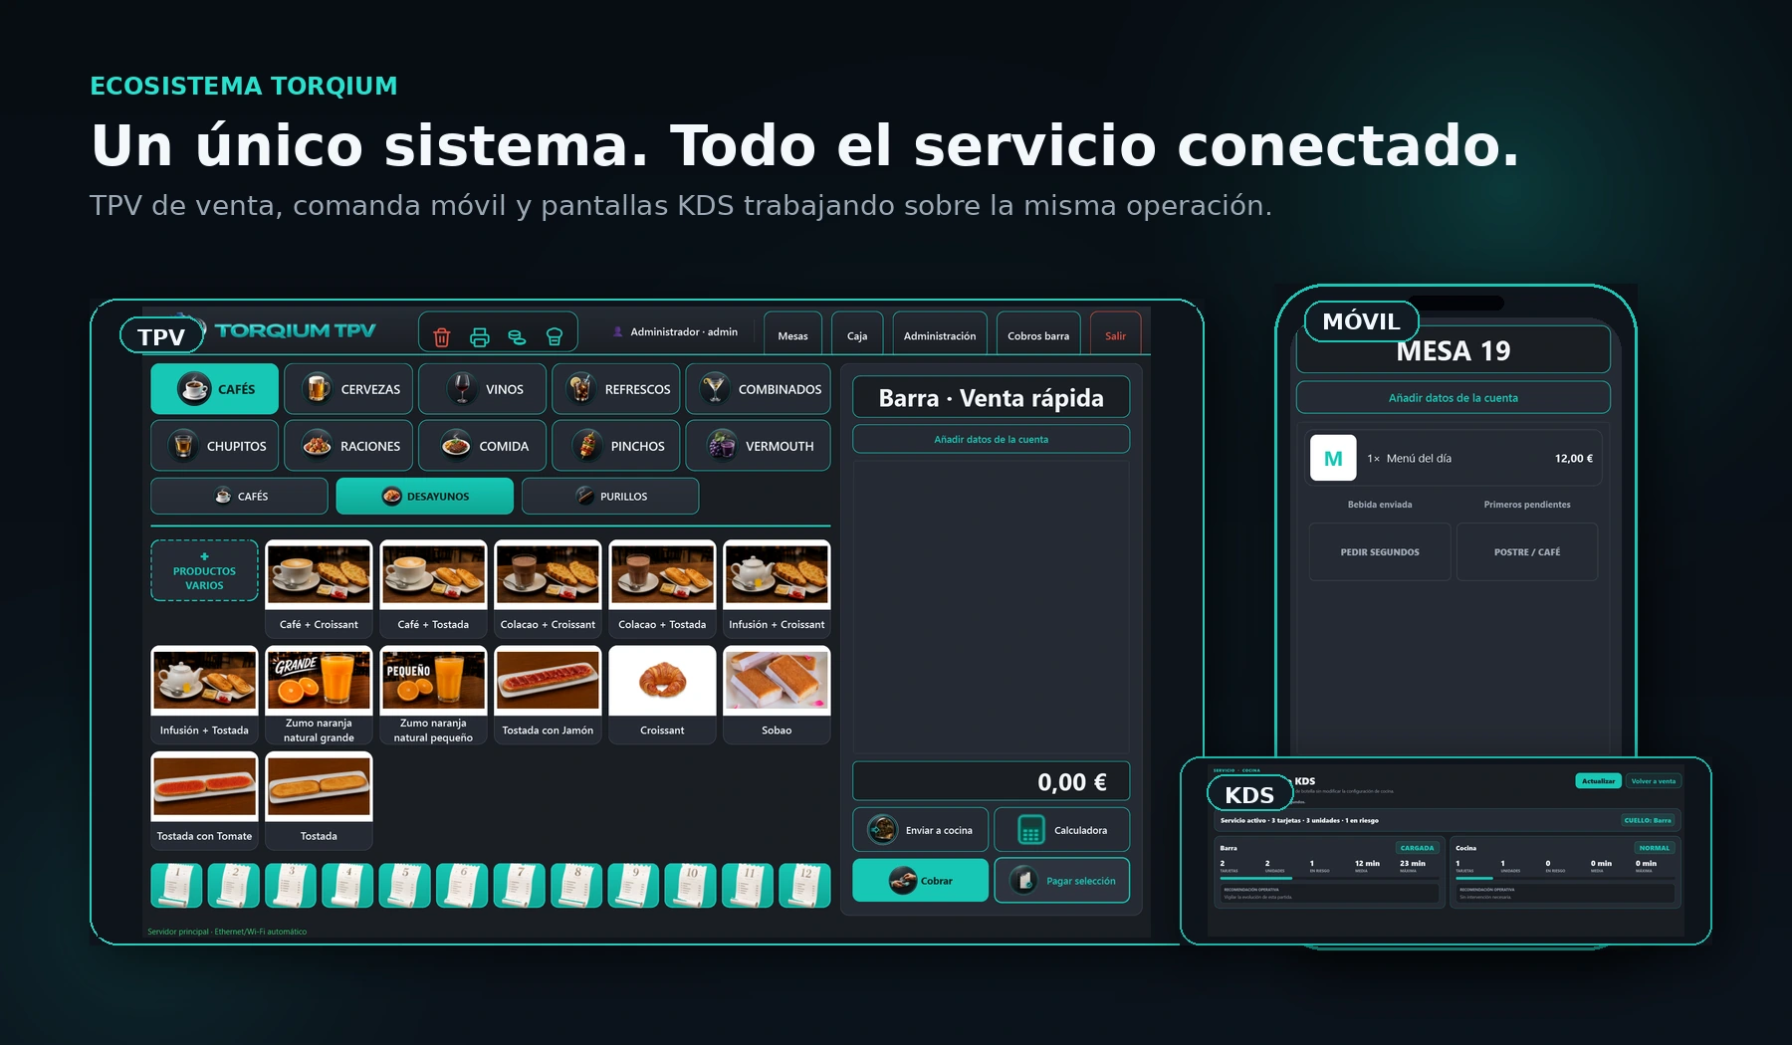Click Pagar selección button
The image size is (1792, 1045).
click(x=1062, y=881)
